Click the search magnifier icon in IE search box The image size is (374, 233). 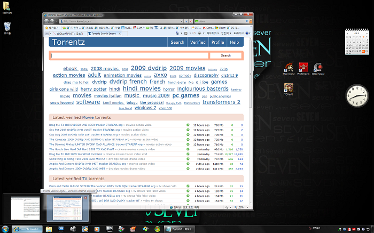[x=247, y=21]
